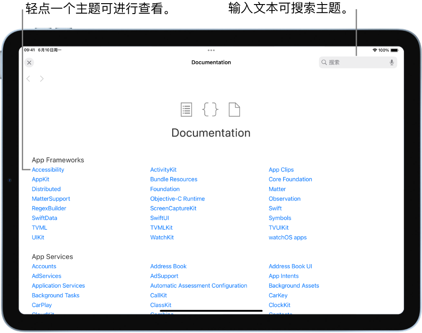Tap the curly braces code icon
422x333 pixels.
[210, 110]
